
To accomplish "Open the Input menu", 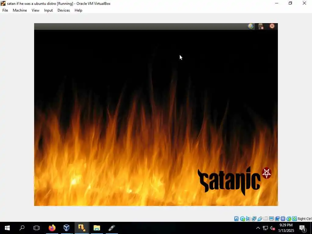I will point(48,10).
